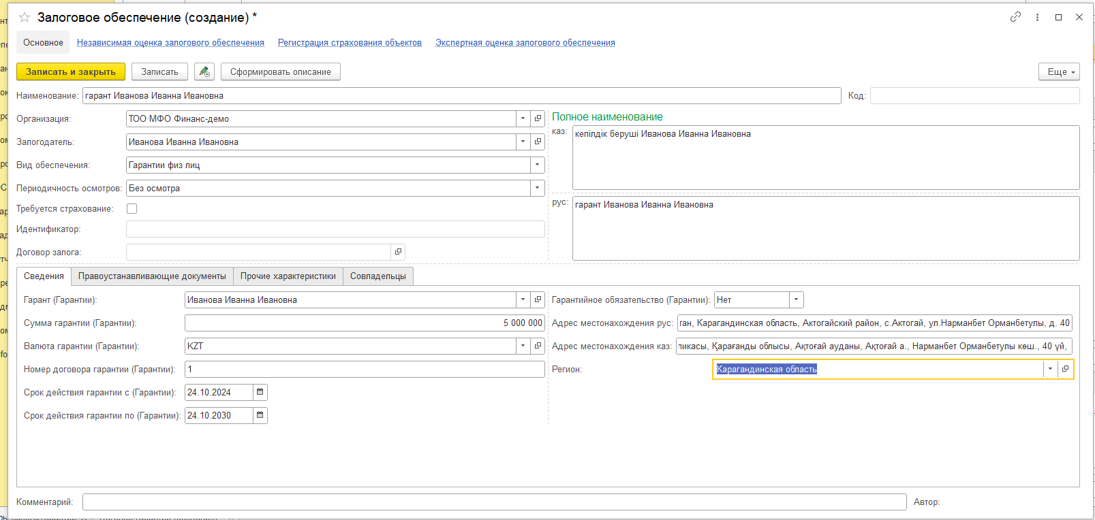Expand the Организация dropdown
The height and width of the screenshot is (520, 1095).
523,118
